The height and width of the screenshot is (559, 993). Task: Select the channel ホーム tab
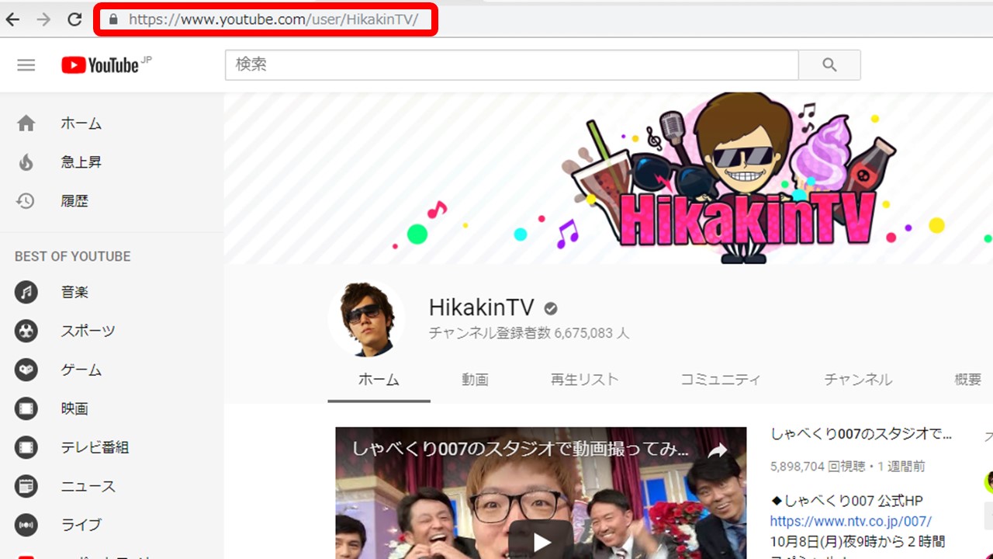(x=379, y=380)
